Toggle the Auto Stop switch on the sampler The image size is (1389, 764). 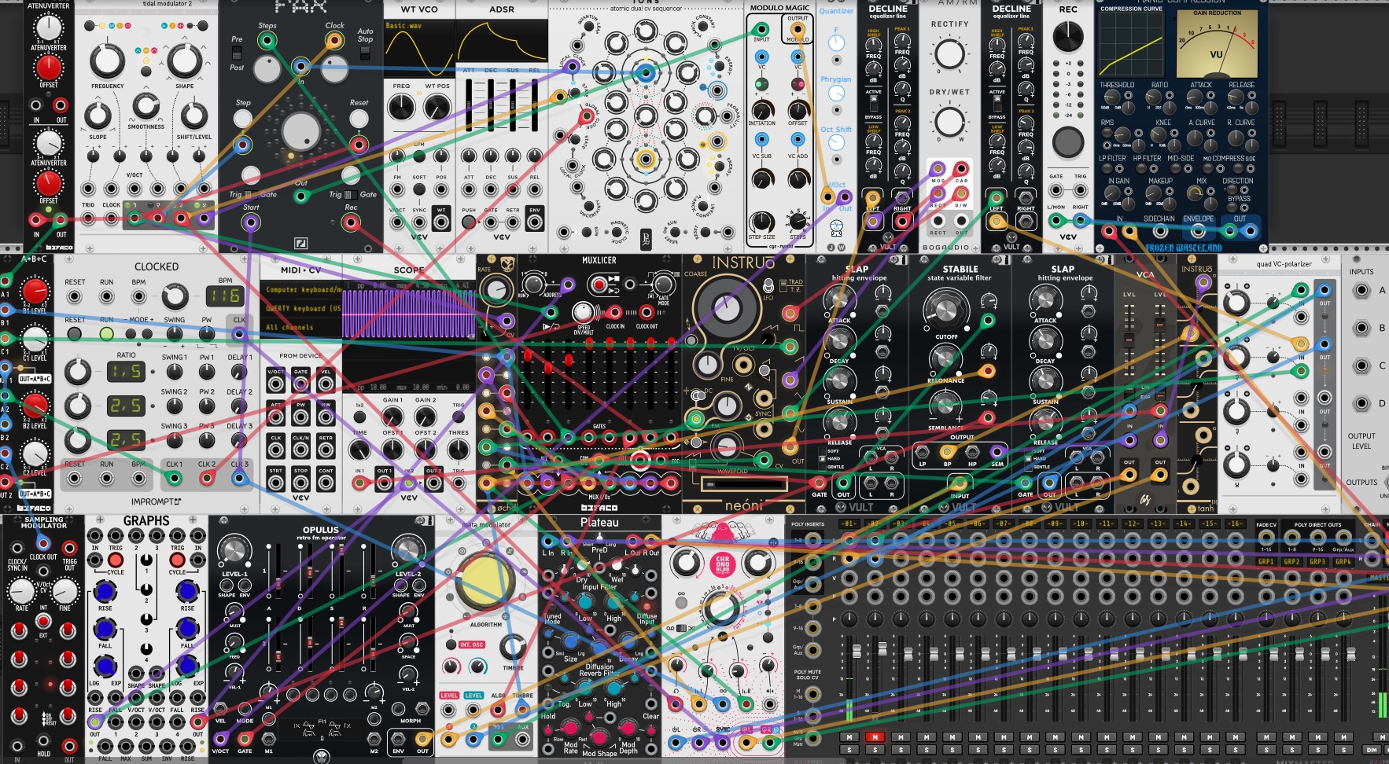[365, 53]
